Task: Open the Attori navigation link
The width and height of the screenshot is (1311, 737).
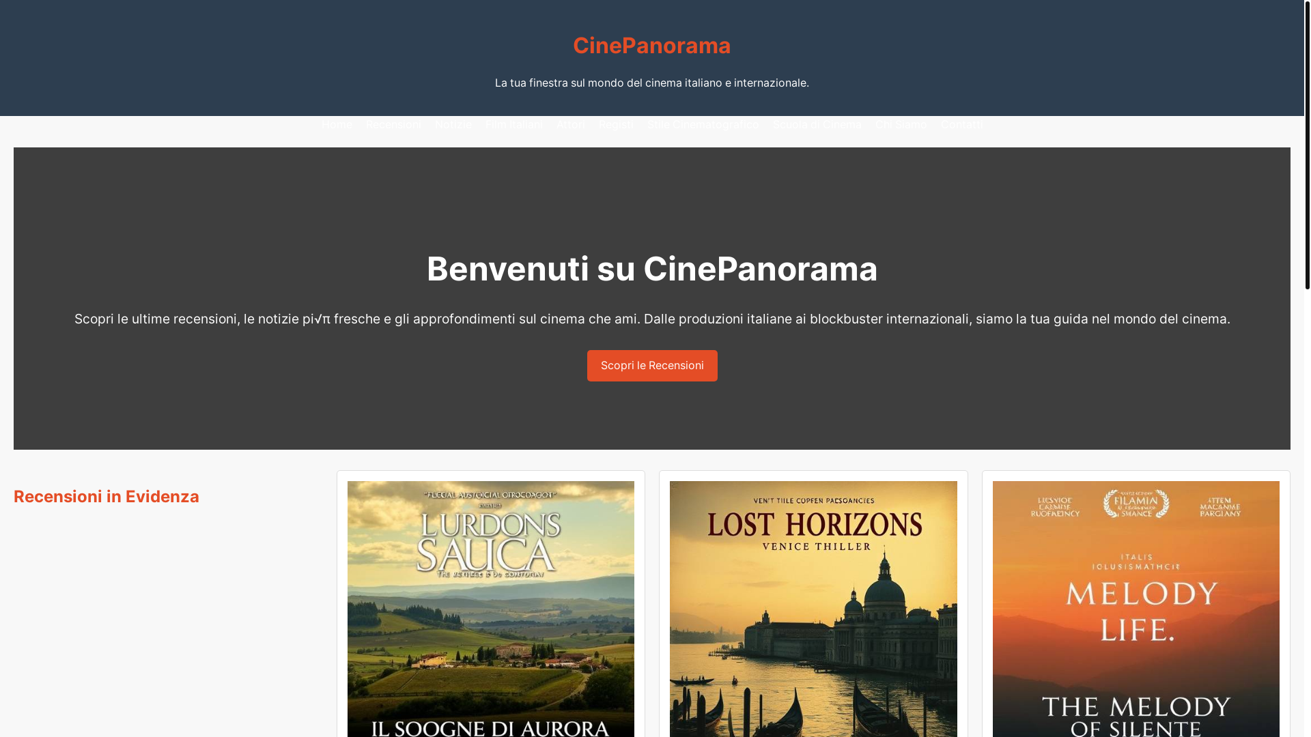Action: [571, 125]
